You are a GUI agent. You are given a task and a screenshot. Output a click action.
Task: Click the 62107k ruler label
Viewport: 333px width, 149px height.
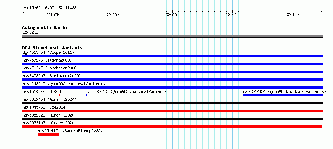tap(52, 15)
